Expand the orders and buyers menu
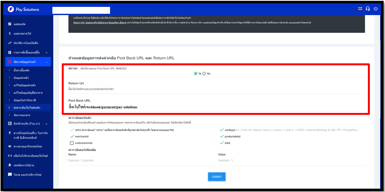 pyautogui.click(x=46, y=53)
